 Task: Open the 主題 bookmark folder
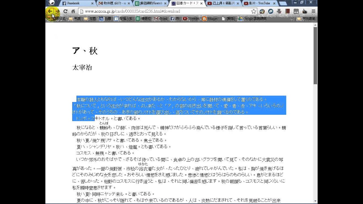point(90,19)
